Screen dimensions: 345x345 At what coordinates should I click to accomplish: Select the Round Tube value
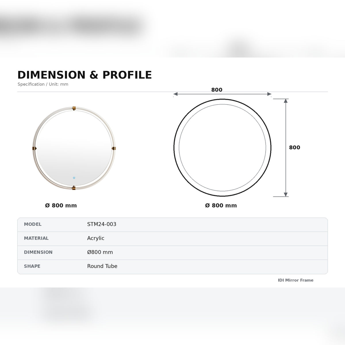(102, 266)
